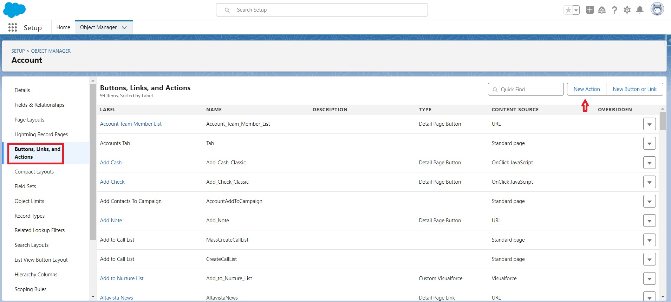This screenshot has height=302, width=671.
Task: Switch to the Home tab
Action: pyautogui.click(x=63, y=27)
